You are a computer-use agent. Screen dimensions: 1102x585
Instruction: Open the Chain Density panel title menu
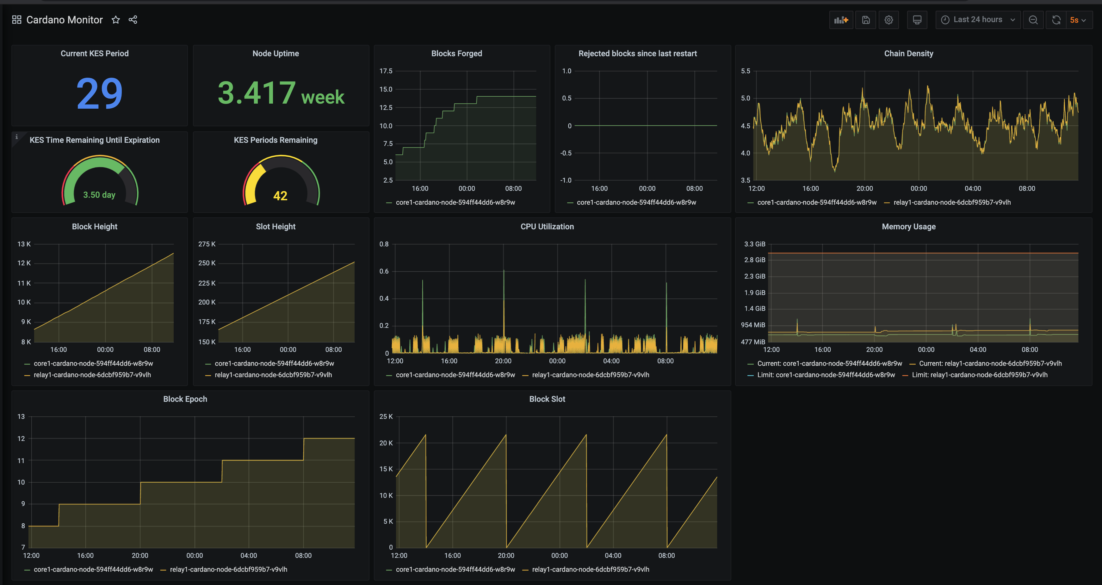(909, 53)
